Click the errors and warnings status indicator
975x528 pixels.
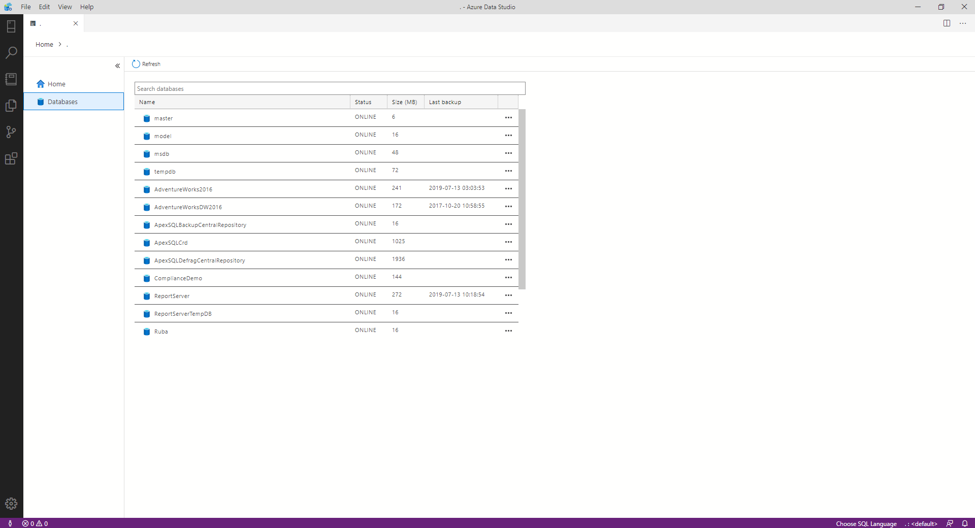(35, 523)
